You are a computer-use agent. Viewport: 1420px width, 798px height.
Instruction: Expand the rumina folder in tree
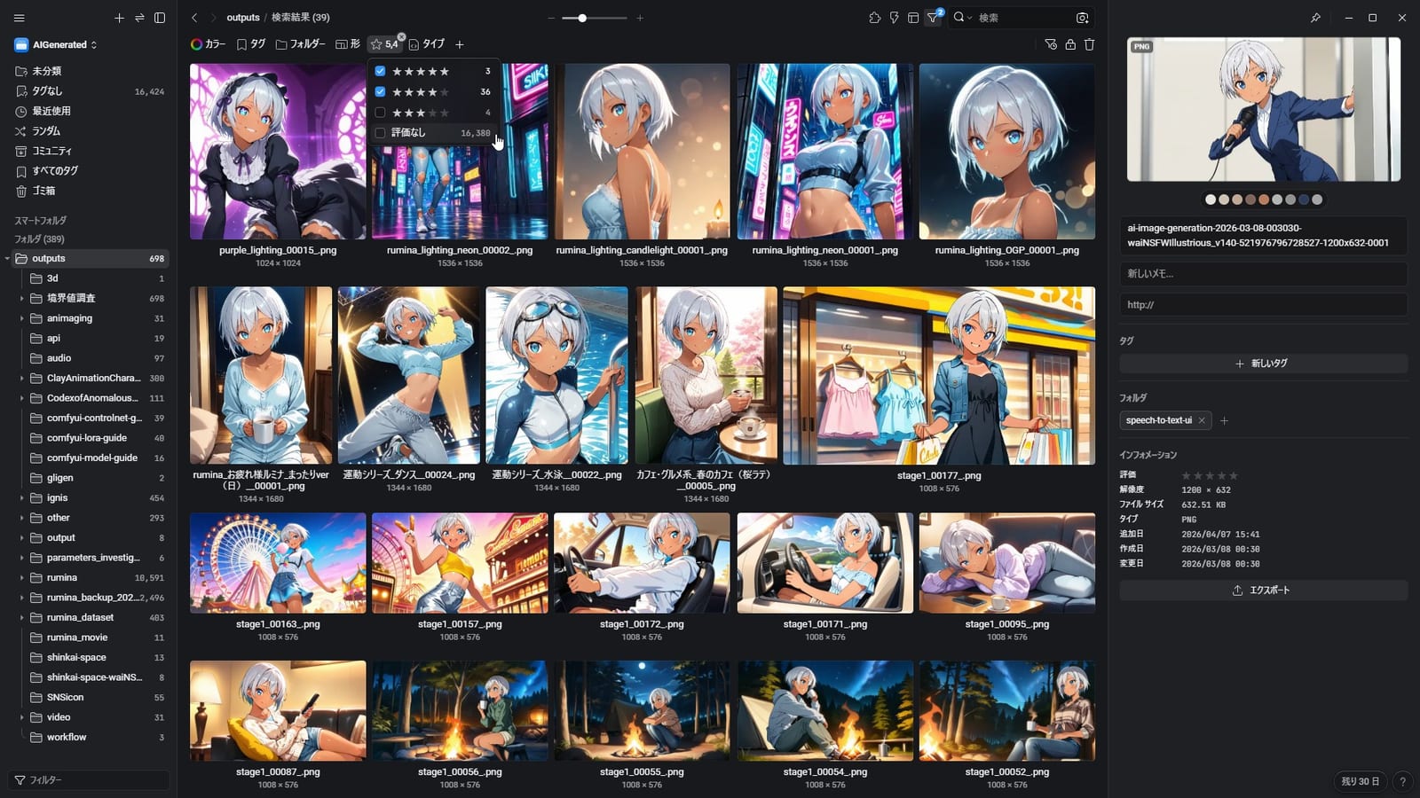[22, 578]
